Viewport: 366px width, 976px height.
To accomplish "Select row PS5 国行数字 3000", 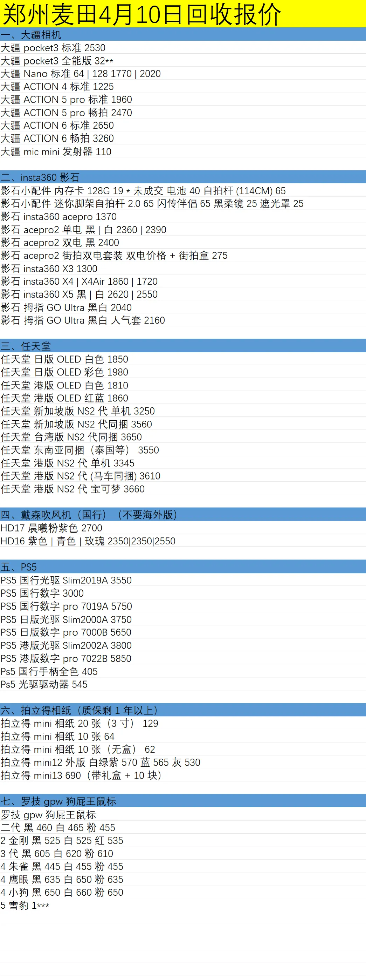I will 183,593.
